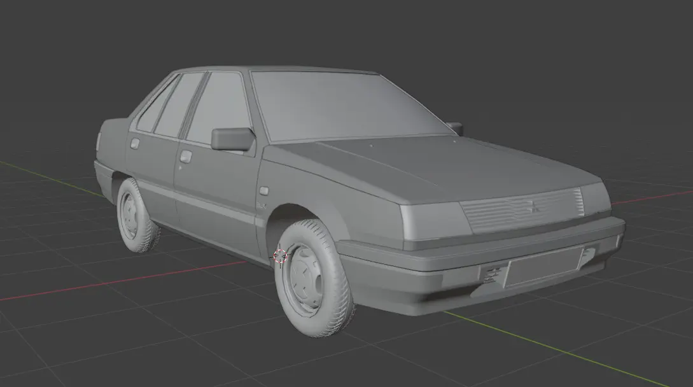Select the car's front wheel hubcap
This screenshot has width=693, height=387.
pos(304,280)
